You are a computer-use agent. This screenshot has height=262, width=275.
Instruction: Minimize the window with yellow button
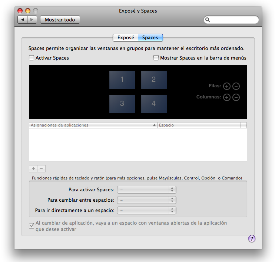pos(28,11)
